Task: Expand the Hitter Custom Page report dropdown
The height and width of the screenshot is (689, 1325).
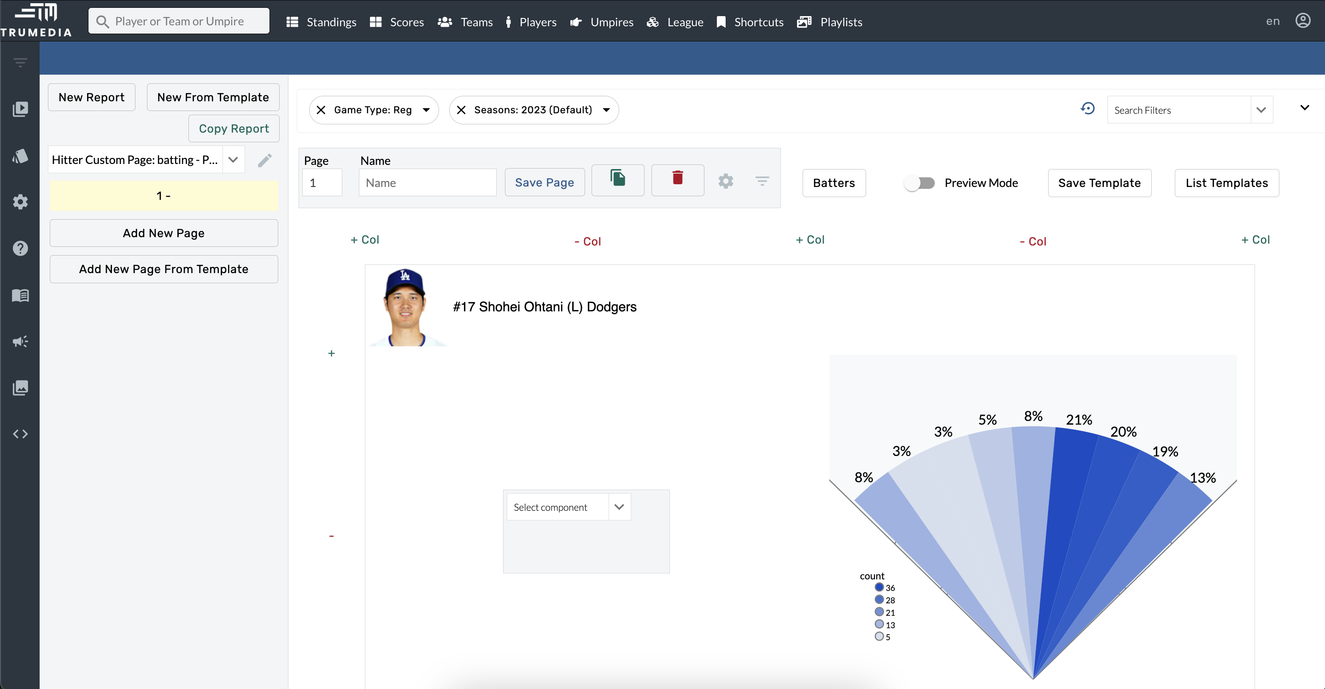Action: pos(233,160)
